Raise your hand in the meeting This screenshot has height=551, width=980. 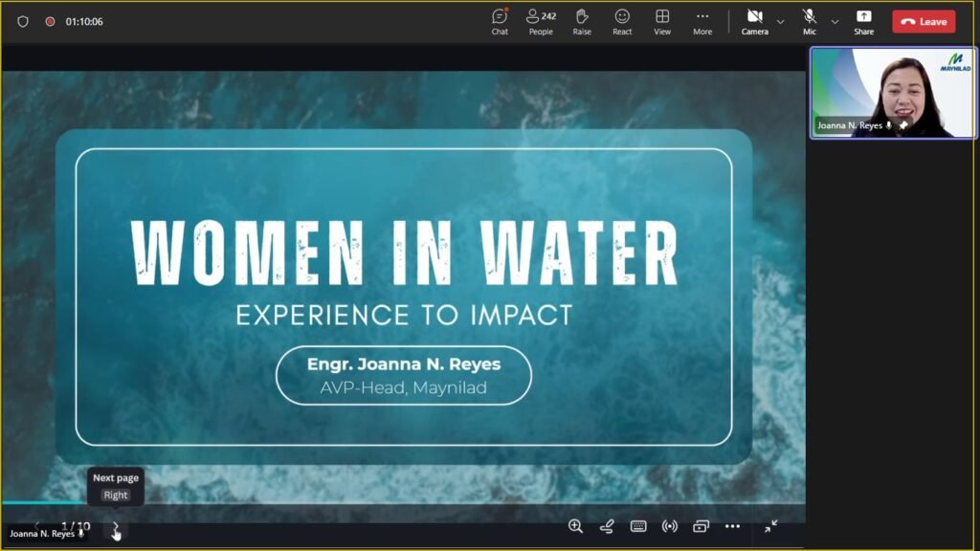(x=581, y=21)
